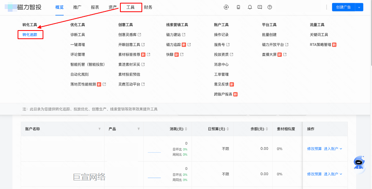The image size is (372, 189).
Task: Click the lightning refresh icon in header
Action: point(226,7)
